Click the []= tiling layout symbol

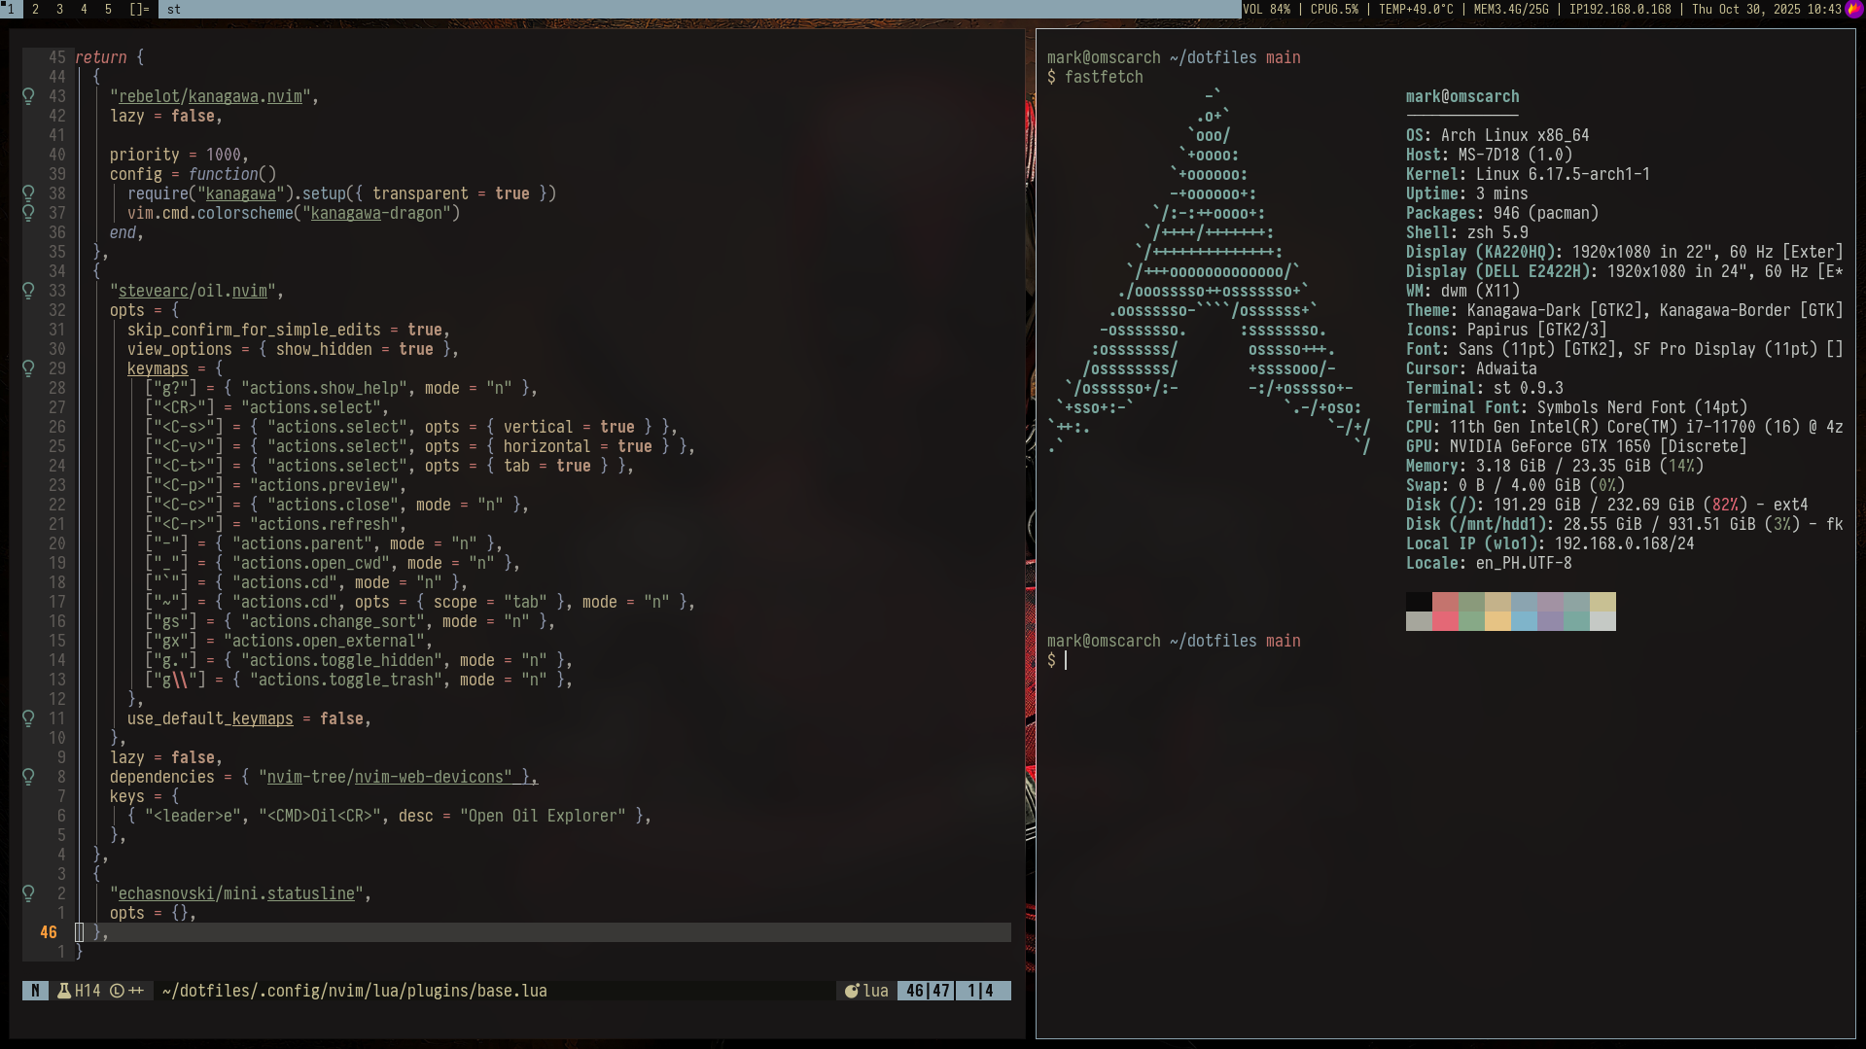(139, 9)
